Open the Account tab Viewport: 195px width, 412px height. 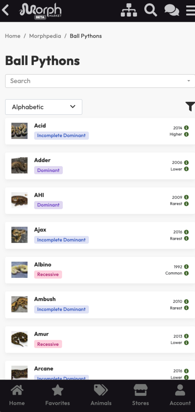tap(180, 395)
